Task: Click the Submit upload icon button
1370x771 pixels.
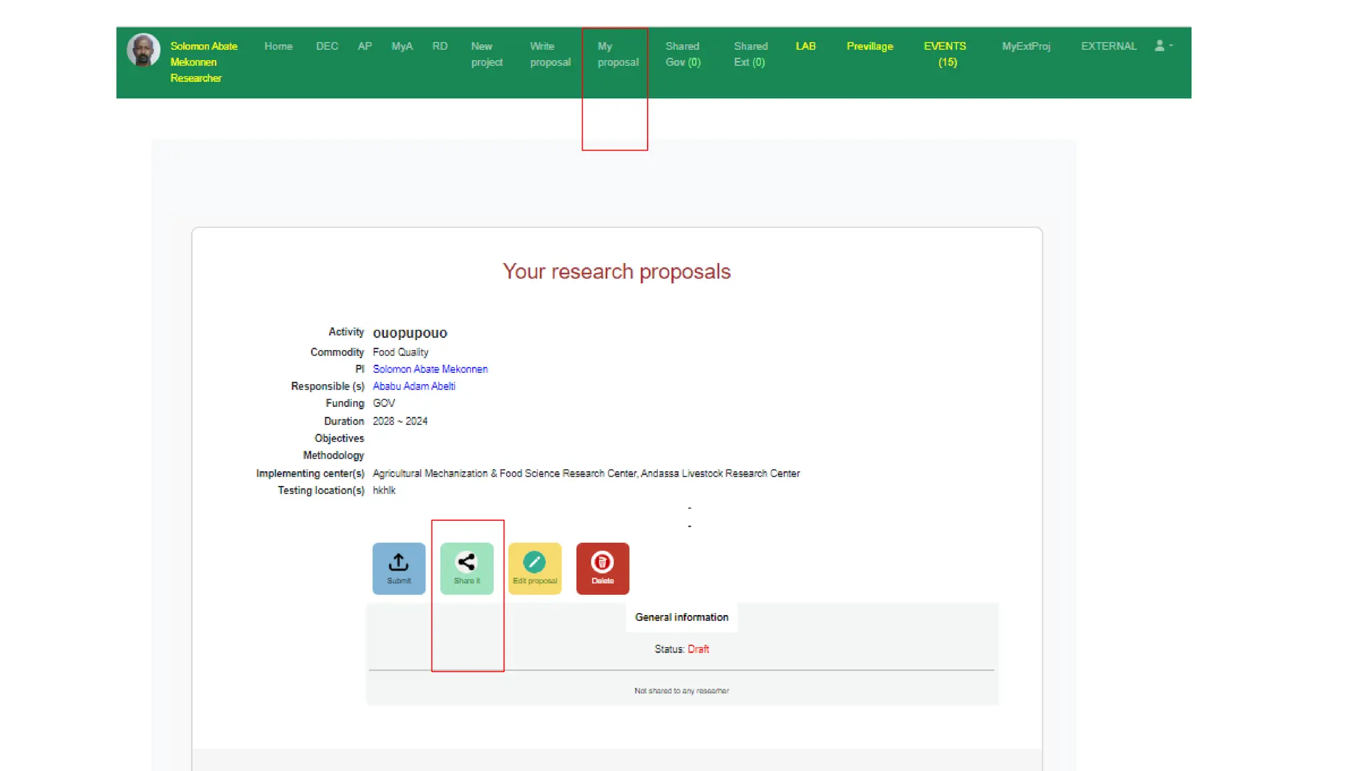Action: (399, 568)
